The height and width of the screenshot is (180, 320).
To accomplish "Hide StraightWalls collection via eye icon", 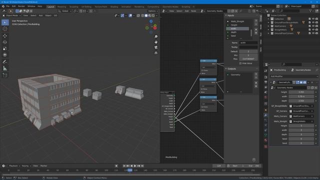I will [x=313, y=30].
